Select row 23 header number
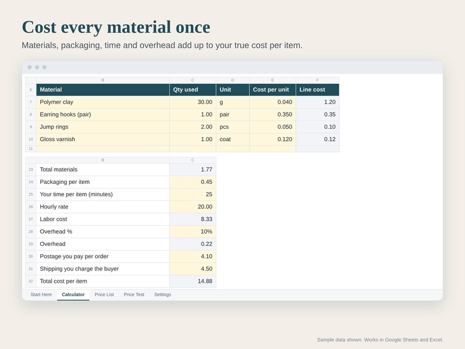This screenshot has width=465, height=349. pos(31,170)
